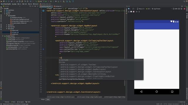The height and width of the screenshot is (105, 188).
Task: Click the gutter icon beside the CoordinatorLayout line
Action: pyautogui.click(x=43, y=11)
